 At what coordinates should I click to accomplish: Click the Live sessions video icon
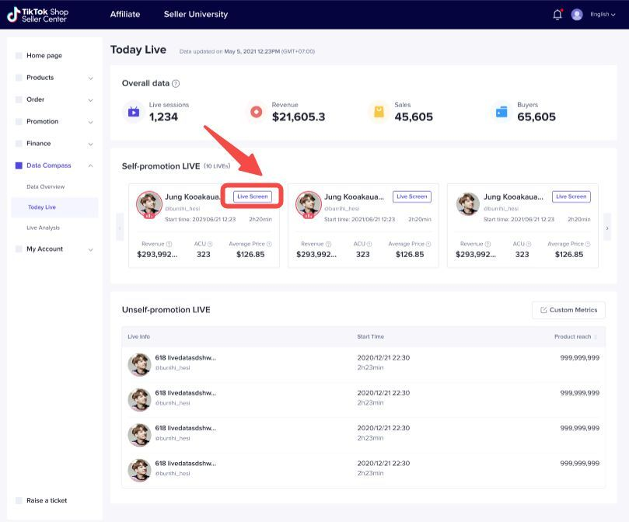[134, 112]
